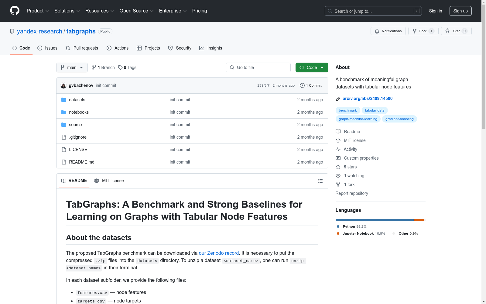Click the commit history clock icon
The image size is (486, 304).
(302, 85)
